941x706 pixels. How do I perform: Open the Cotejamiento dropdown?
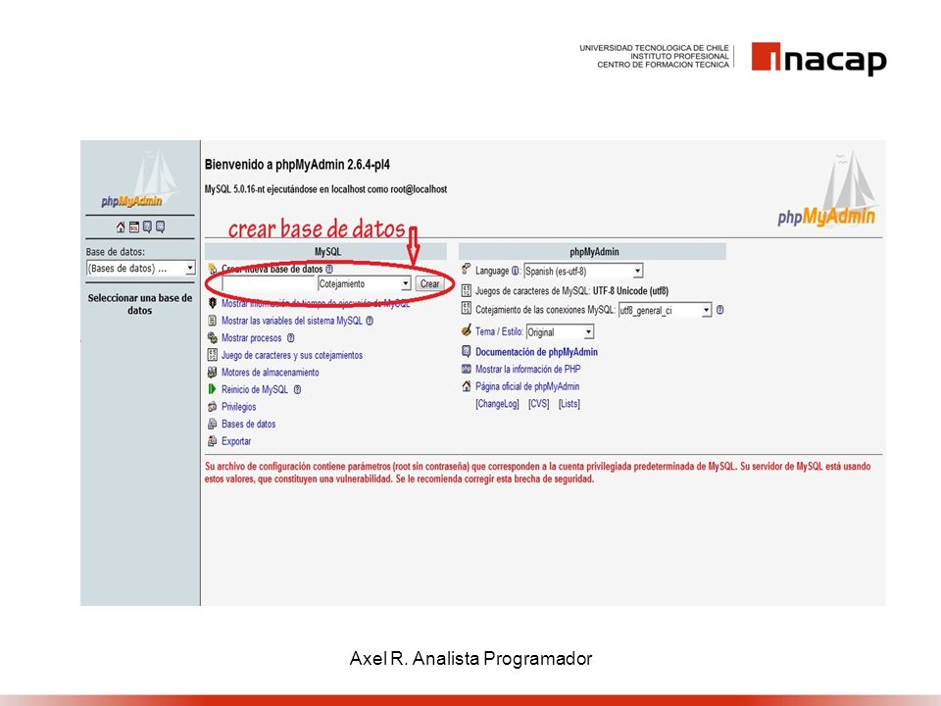[x=365, y=283]
